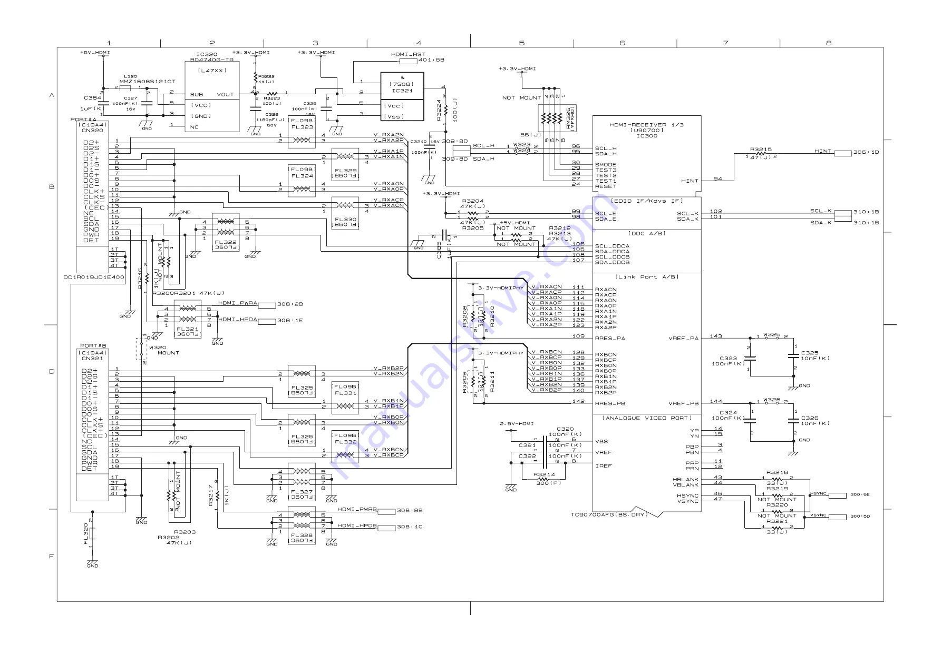Select the FL320 ferrite label

point(86,533)
